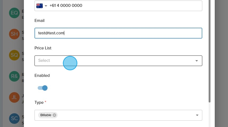Select the yellow SQ avatar
The height and width of the screenshot is (127, 228).
click(14, 55)
